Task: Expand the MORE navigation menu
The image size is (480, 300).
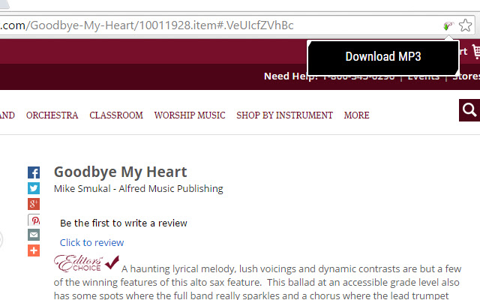Action: click(x=357, y=115)
